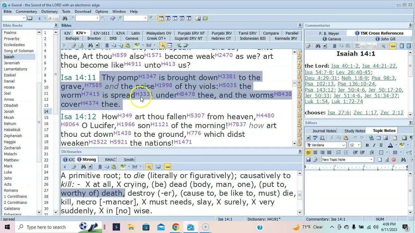Click the Bibles sync back green arrow icon
This screenshot has height=233, width=415.
pyautogui.click(x=179, y=45)
